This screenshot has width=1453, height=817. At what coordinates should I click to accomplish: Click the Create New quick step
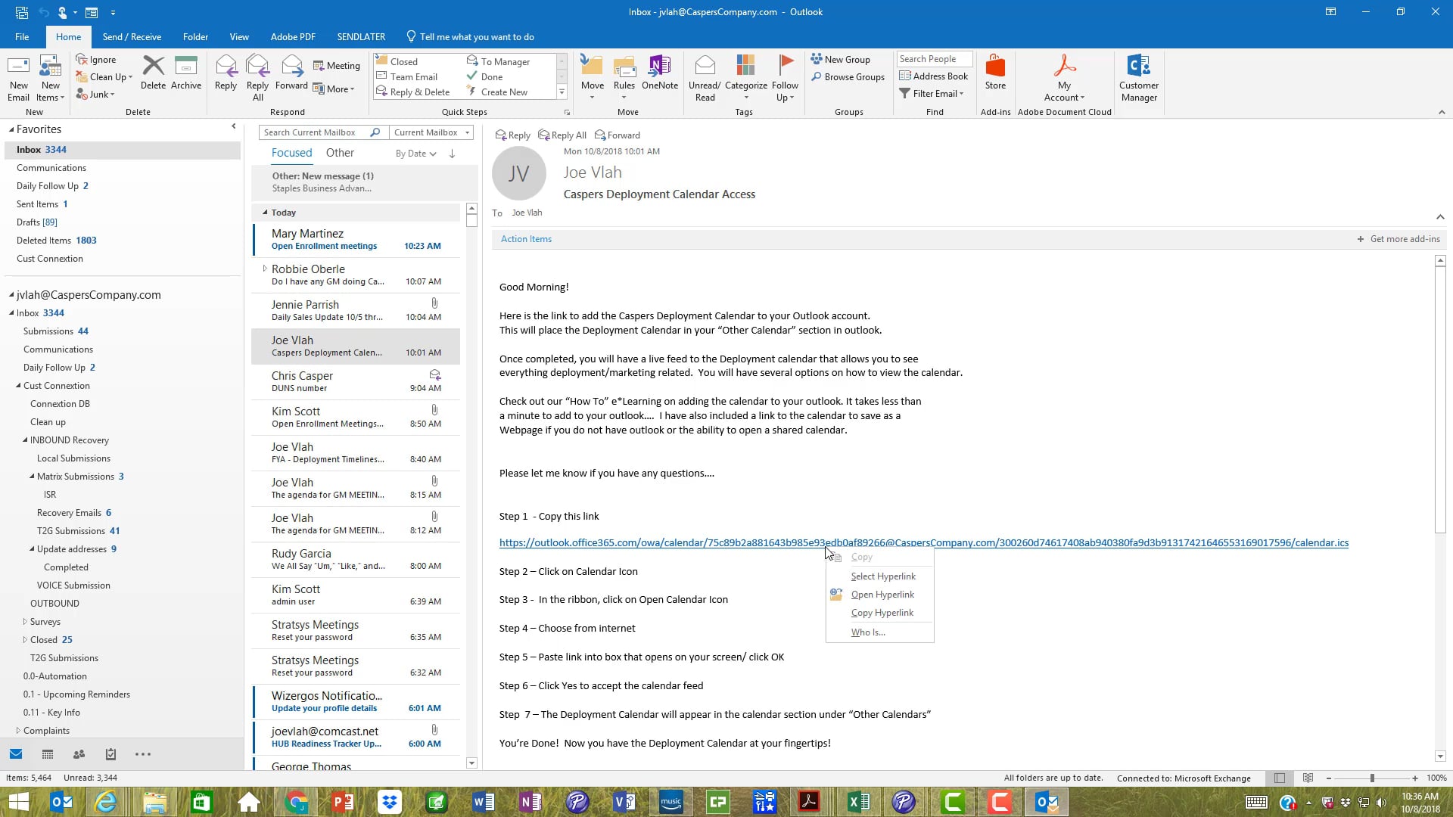coord(498,92)
